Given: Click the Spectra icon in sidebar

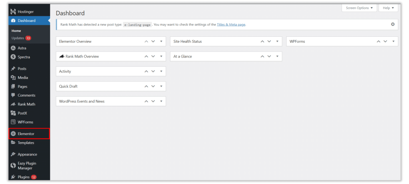Looking at the screenshot, I should coord(13,57).
